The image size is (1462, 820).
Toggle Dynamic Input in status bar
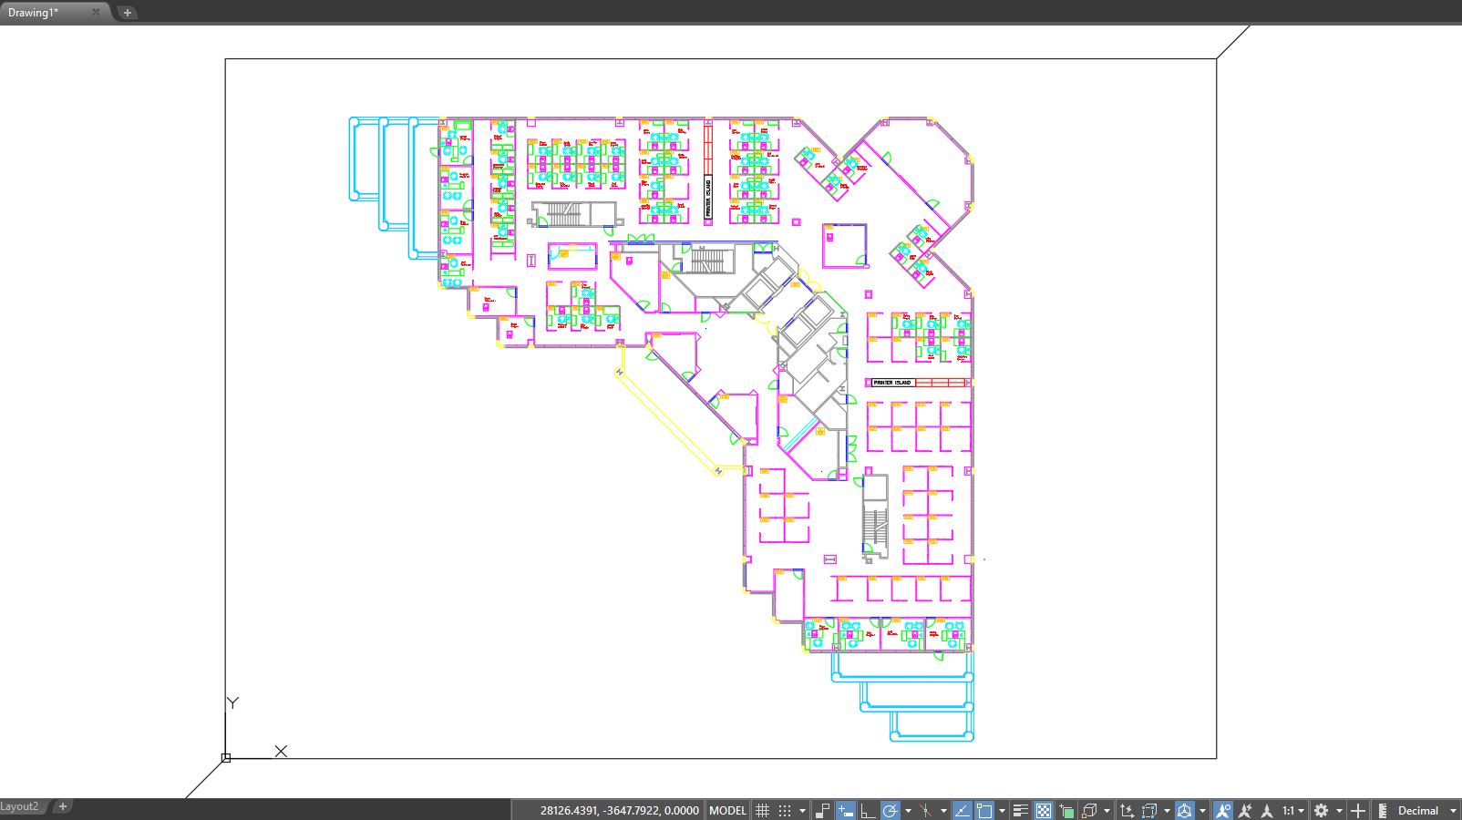tap(846, 810)
